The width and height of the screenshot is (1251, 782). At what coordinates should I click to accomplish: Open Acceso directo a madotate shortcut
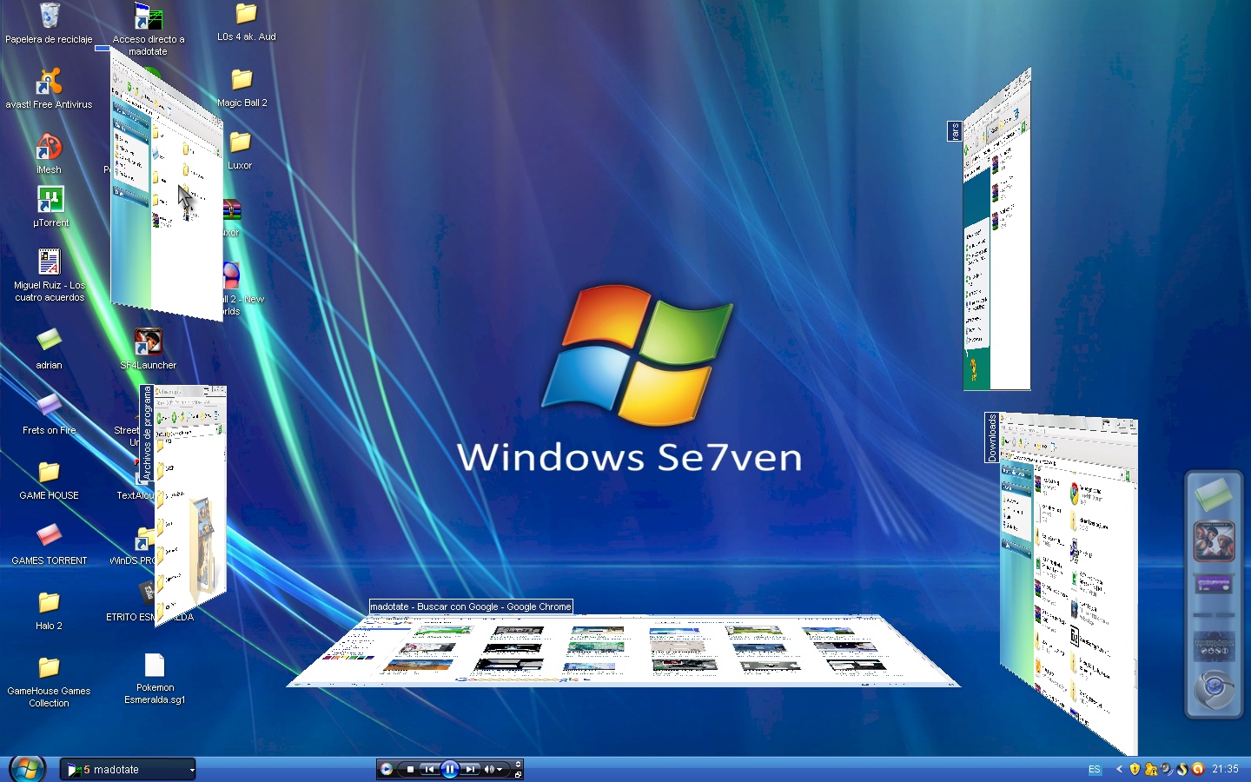click(x=149, y=29)
